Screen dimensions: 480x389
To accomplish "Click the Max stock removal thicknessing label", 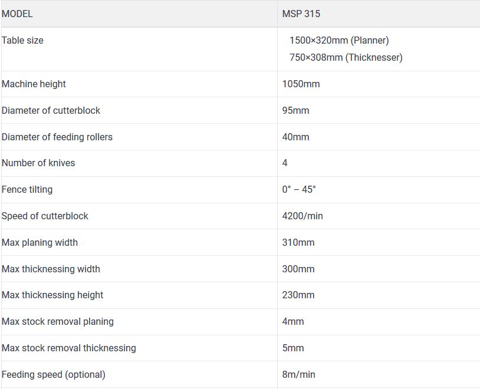I will point(68,348).
